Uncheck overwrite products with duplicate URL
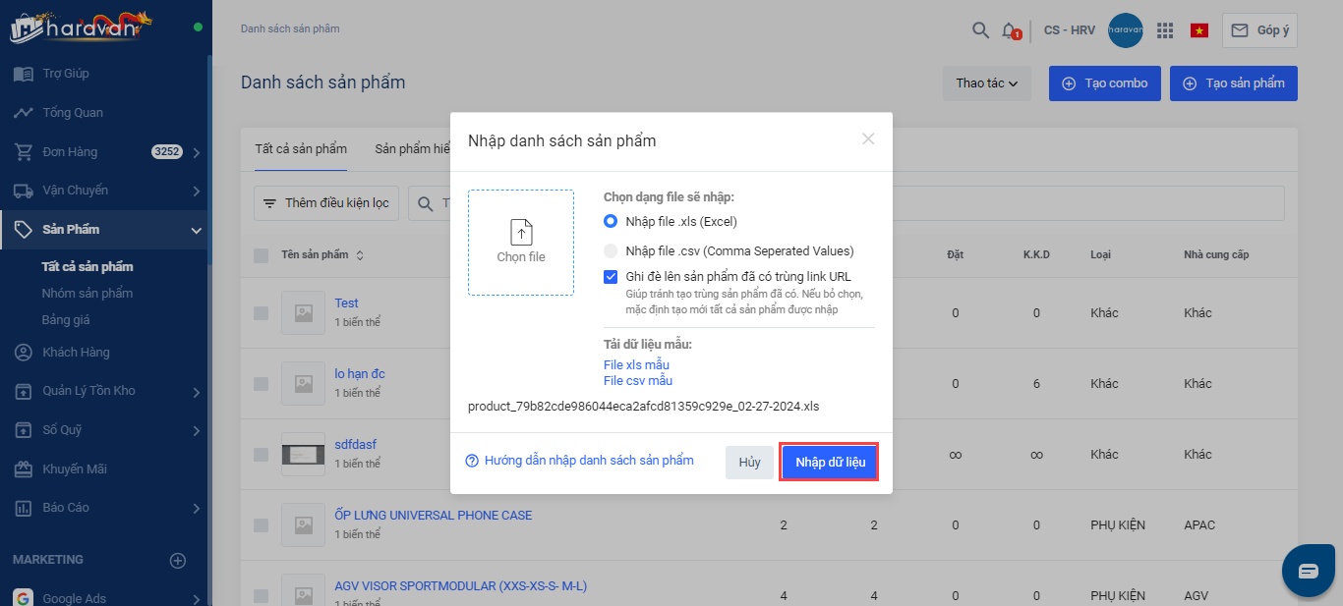Image resolution: width=1343 pixels, height=606 pixels. pyautogui.click(x=611, y=277)
